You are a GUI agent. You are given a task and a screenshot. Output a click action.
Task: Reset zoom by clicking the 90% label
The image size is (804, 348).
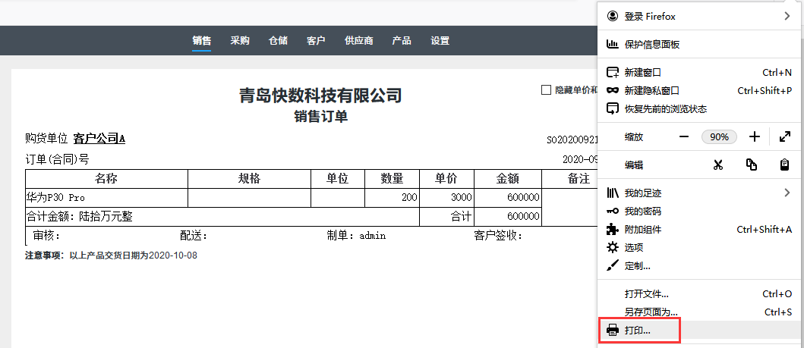[719, 137]
